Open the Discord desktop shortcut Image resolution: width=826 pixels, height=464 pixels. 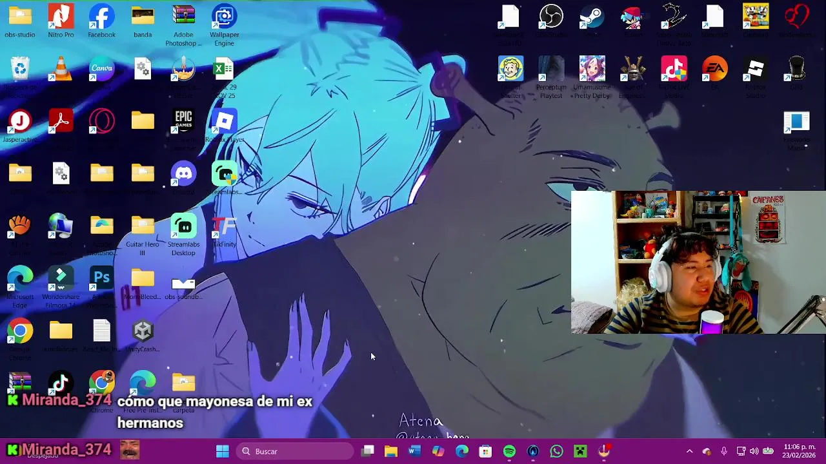coord(183,173)
